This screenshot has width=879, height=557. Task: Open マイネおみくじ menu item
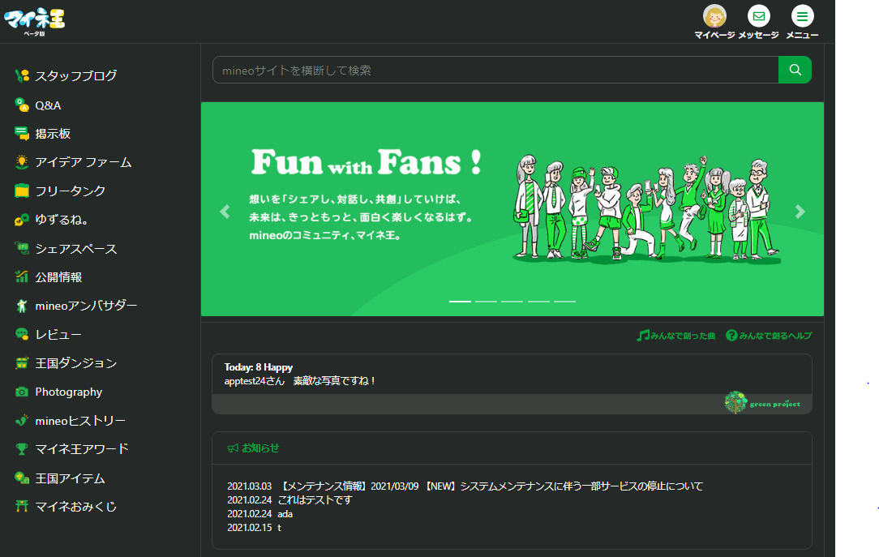[75, 507]
